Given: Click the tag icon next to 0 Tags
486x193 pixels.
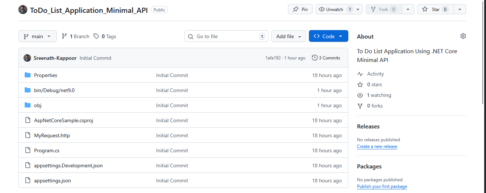Looking at the screenshot, I should coord(96,36).
